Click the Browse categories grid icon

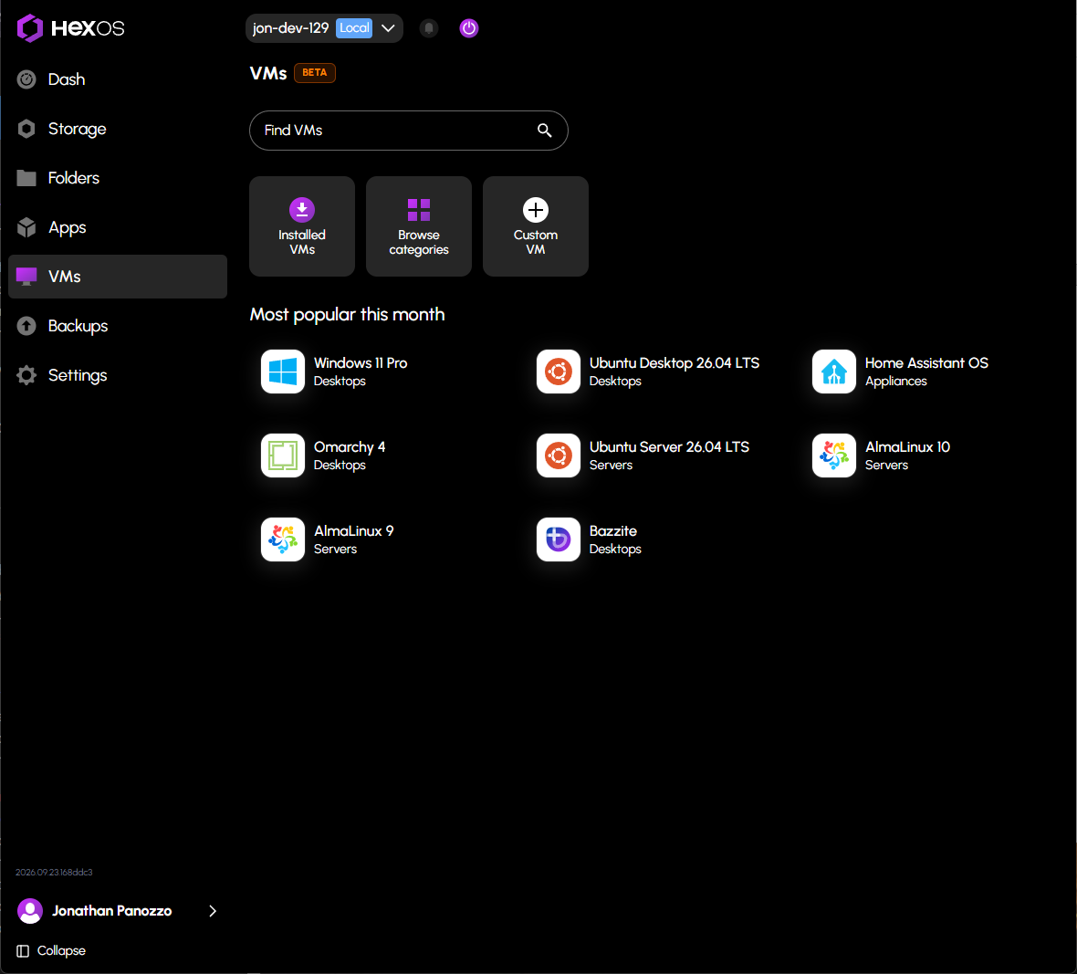[419, 210]
